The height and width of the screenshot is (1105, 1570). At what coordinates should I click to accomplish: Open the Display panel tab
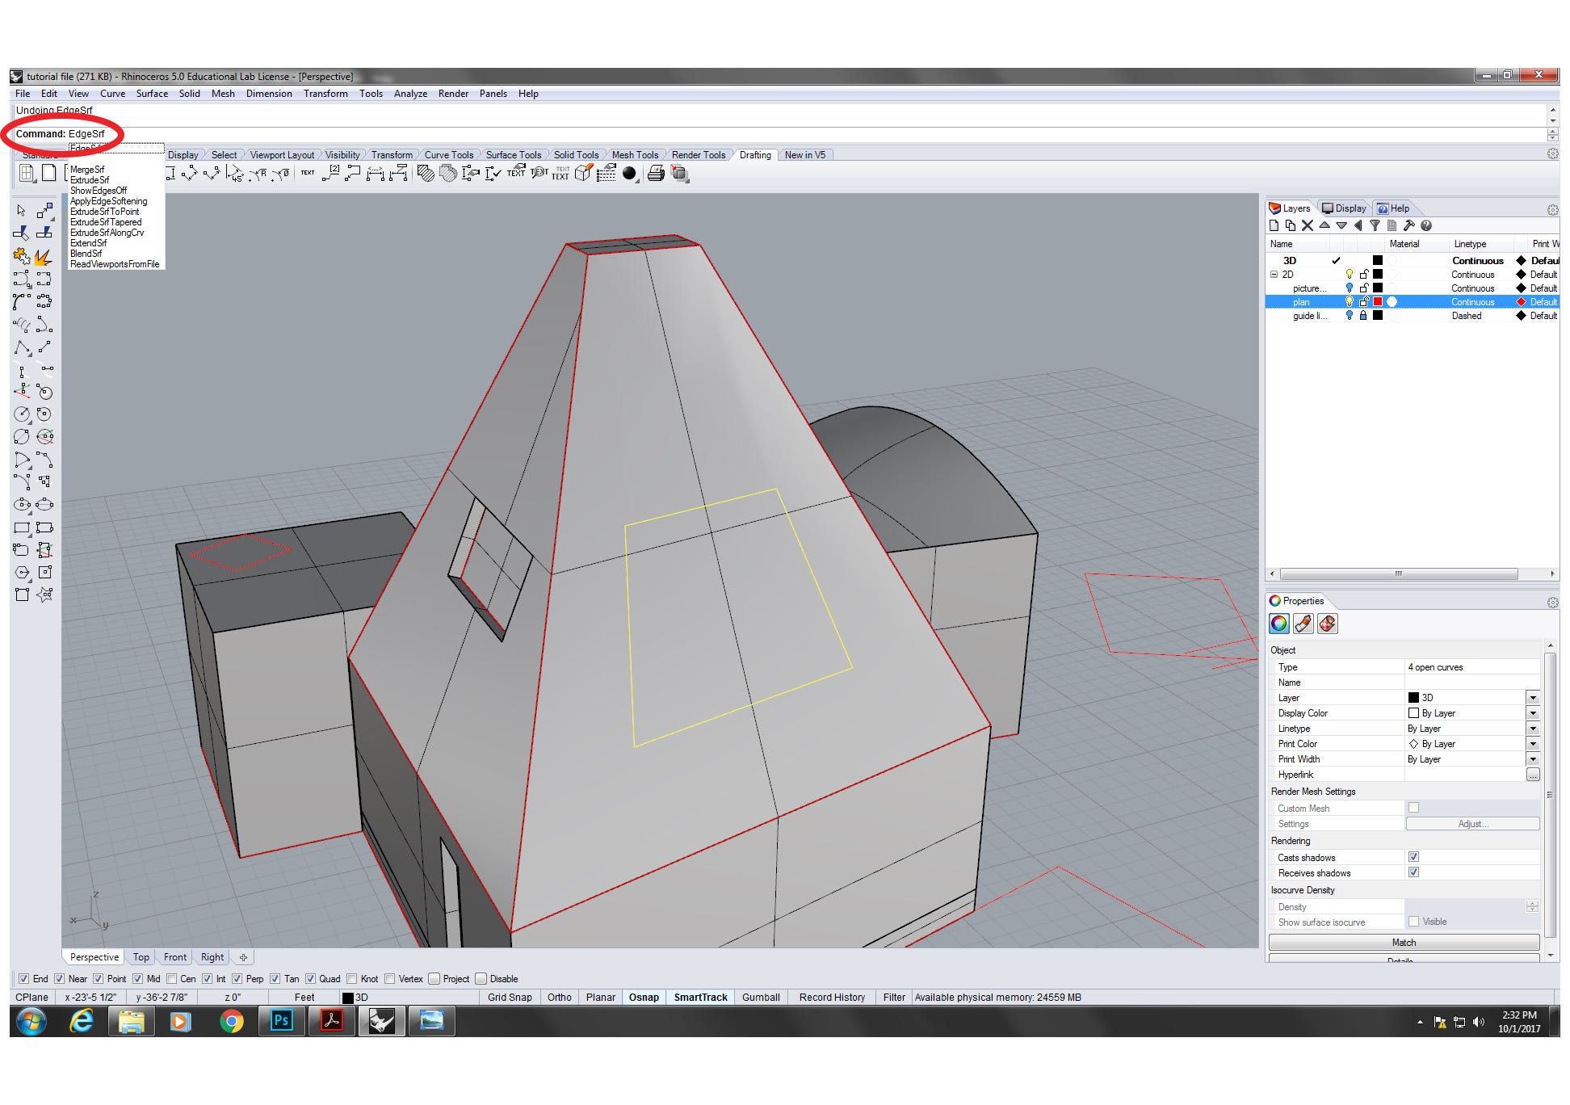[1344, 208]
